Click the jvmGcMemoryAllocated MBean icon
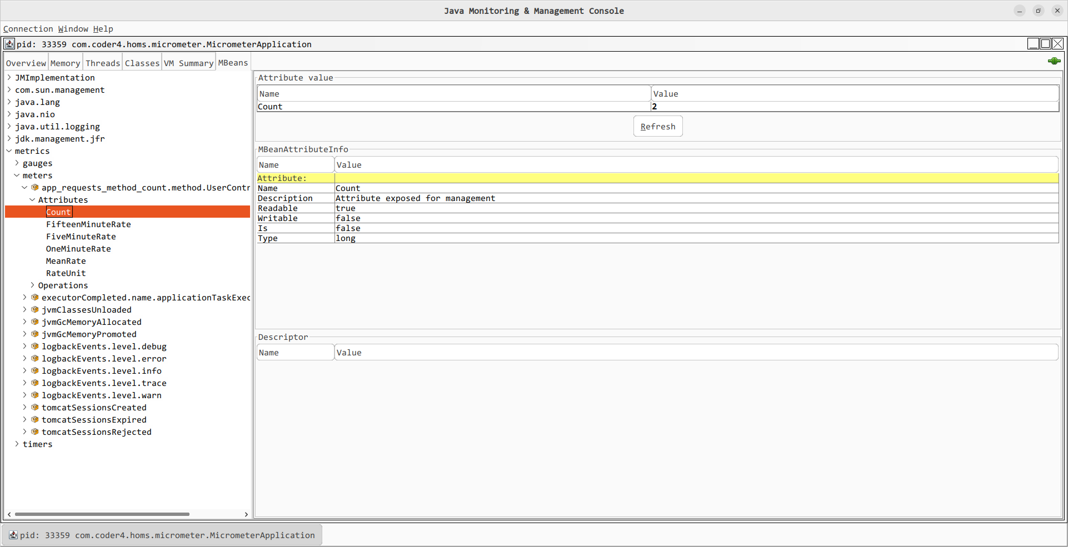Viewport: 1068px width, 547px height. (x=35, y=322)
